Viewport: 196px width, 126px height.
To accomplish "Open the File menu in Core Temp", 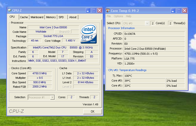I will [x=109, y=16].
